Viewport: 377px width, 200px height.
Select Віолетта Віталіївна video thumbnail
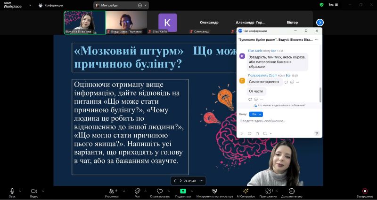[85, 23]
